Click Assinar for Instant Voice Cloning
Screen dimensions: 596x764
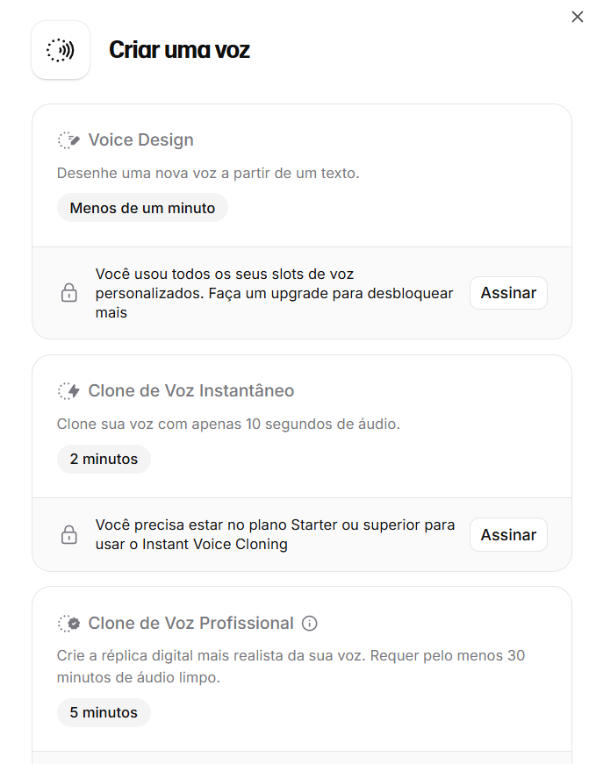tap(508, 534)
